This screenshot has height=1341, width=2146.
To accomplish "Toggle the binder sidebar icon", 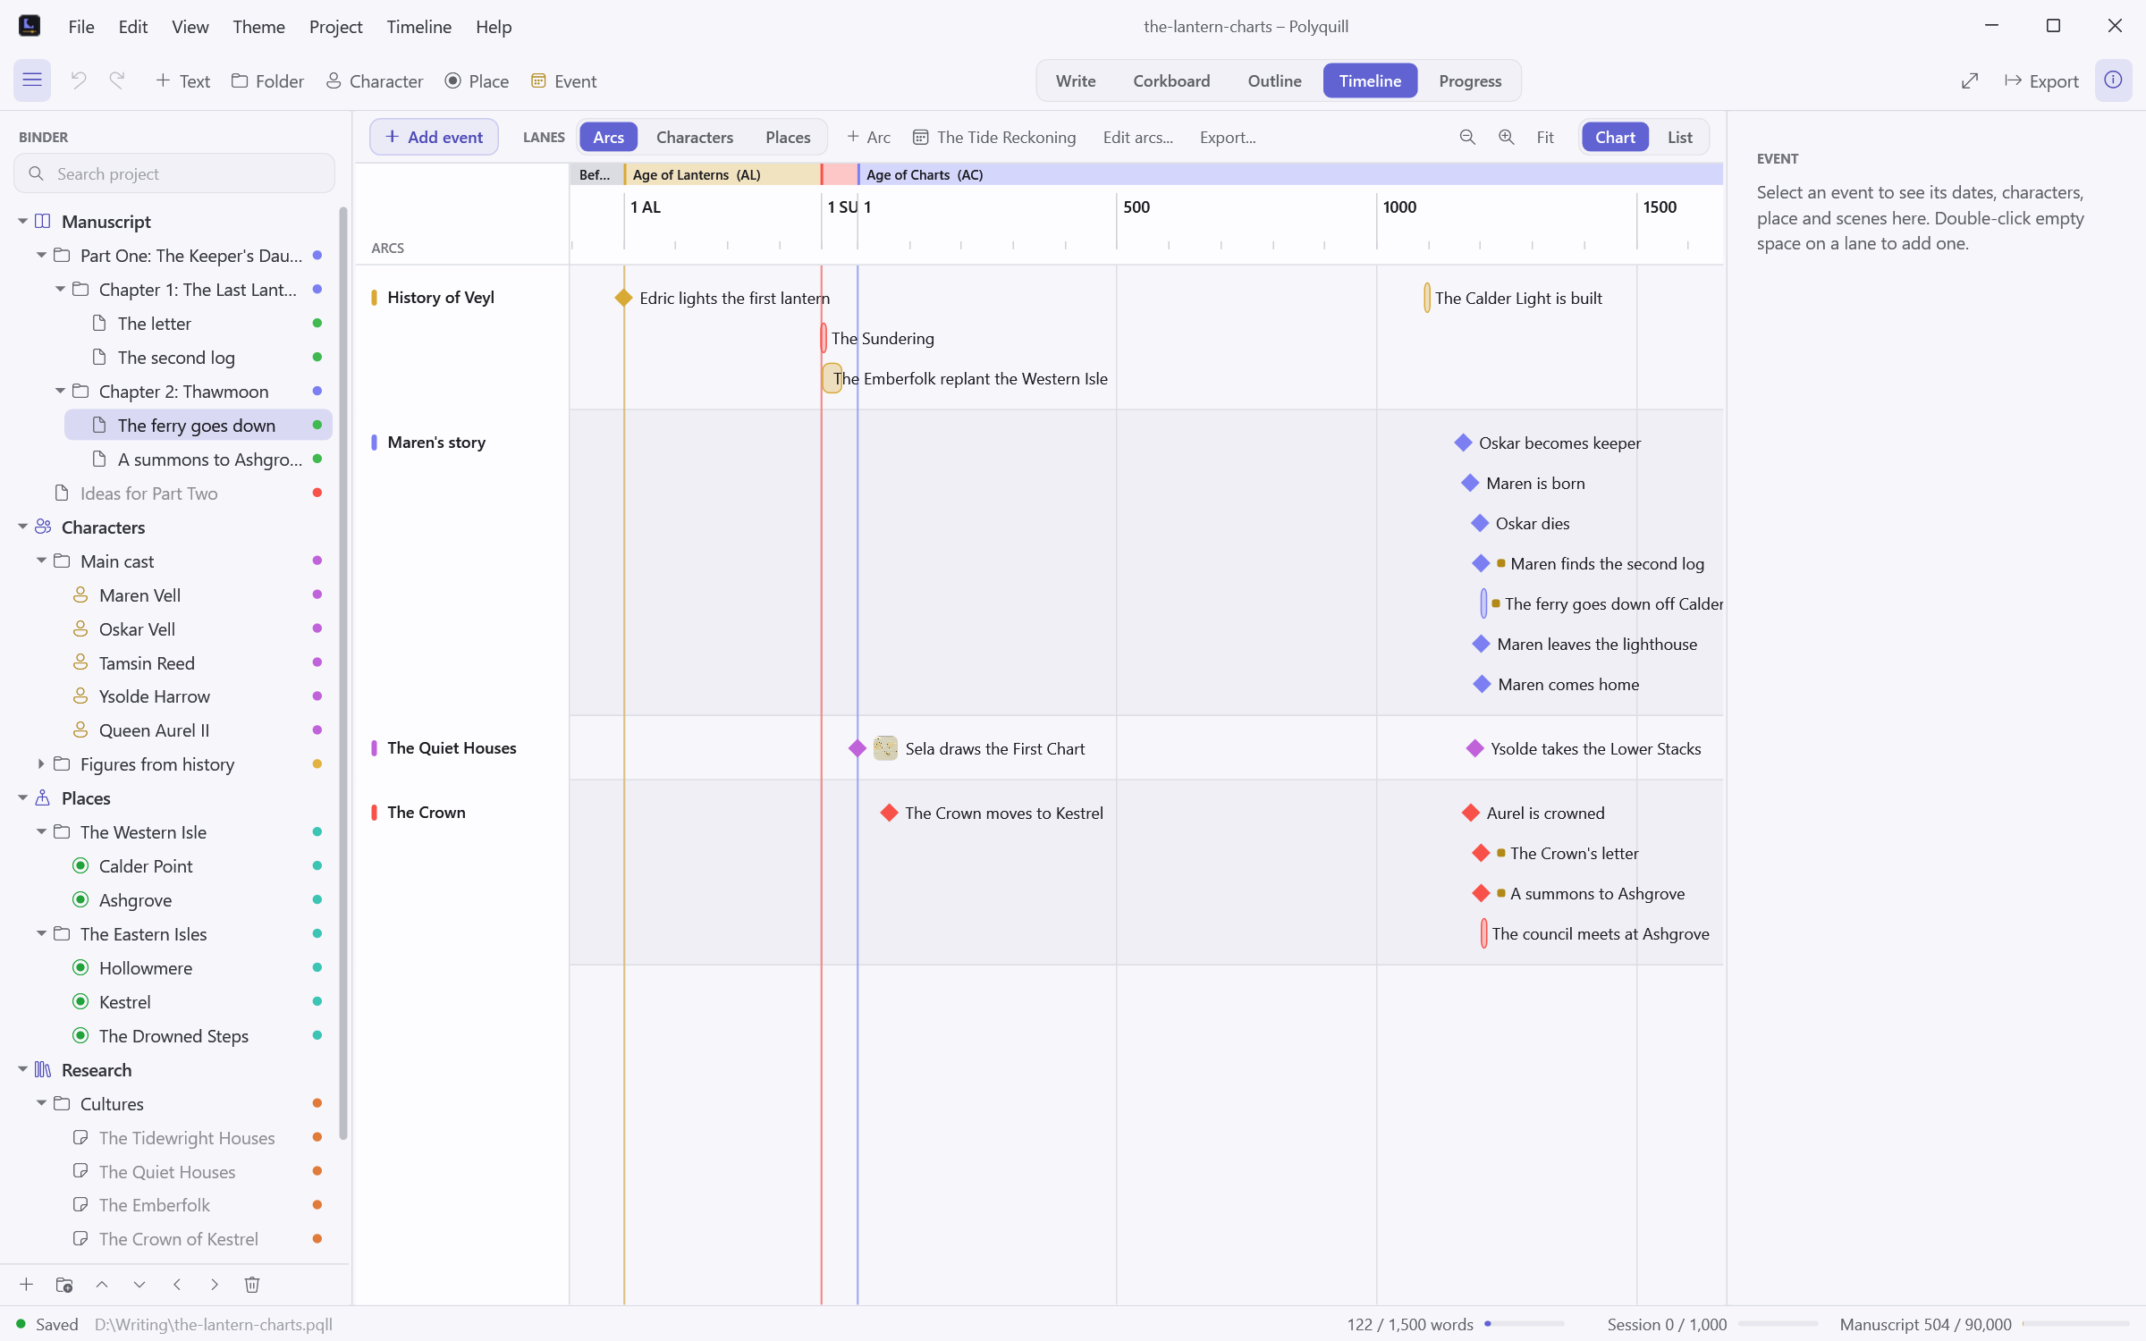I will pos(32,80).
